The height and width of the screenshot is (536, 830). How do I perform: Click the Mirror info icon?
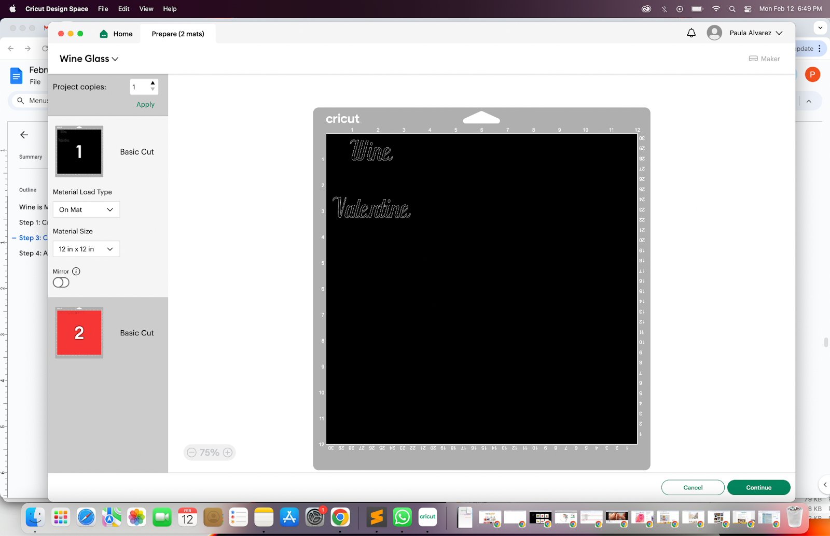[x=76, y=271]
